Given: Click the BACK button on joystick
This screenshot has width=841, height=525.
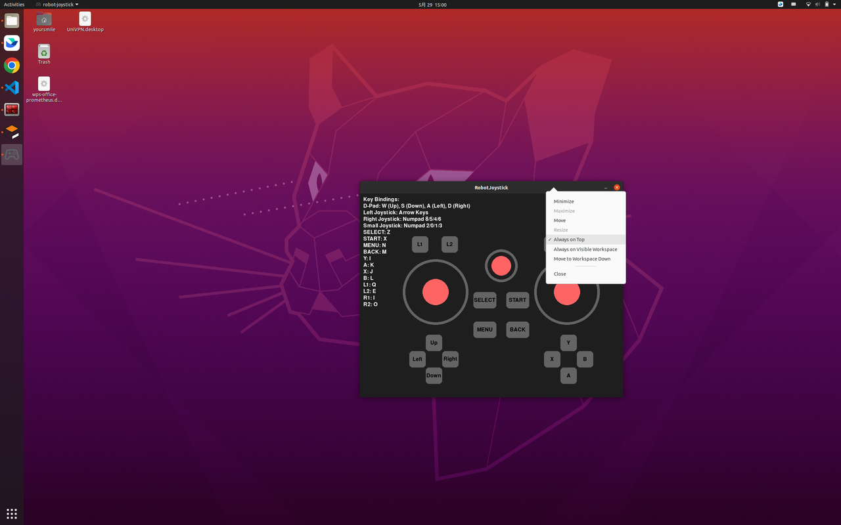Looking at the screenshot, I should (x=518, y=329).
